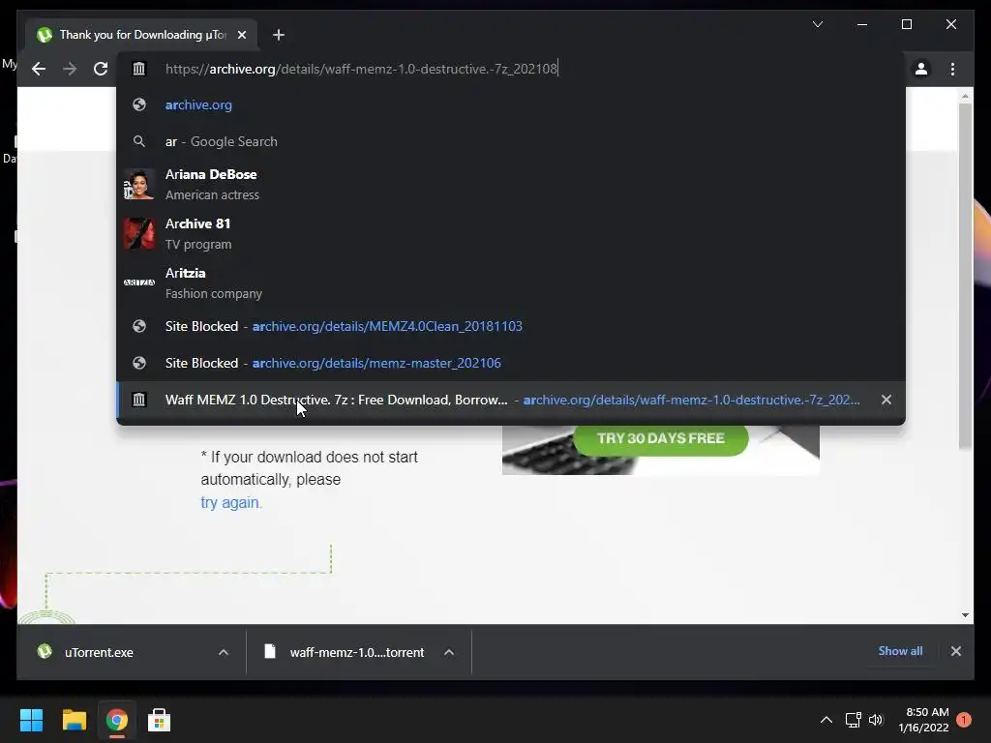The width and height of the screenshot is (991, 743).
Task: Open the network status tray icon
Action: [x=853, y=720]
